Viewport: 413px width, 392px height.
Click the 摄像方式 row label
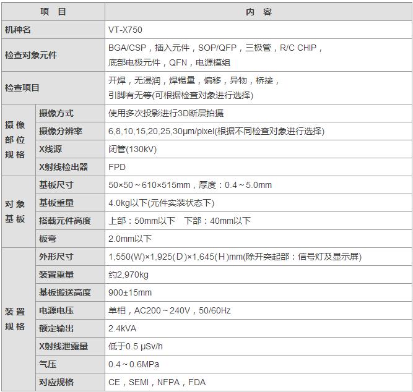point(56,113)
